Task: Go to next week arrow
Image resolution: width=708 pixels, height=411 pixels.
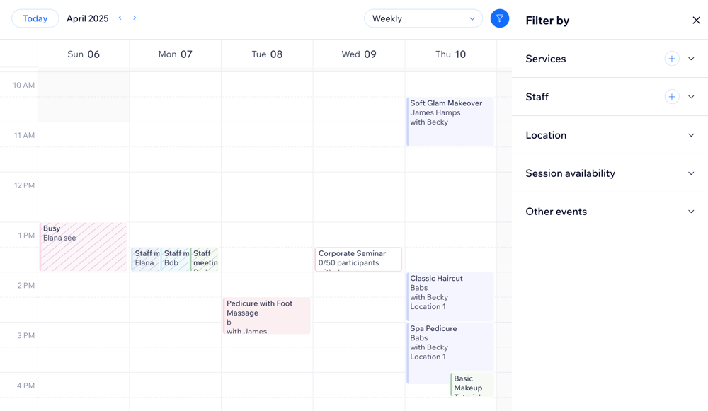Action: [135, 18]
